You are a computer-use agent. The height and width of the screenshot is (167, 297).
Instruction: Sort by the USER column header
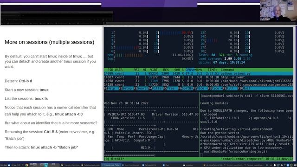click(x=119, y=70)
